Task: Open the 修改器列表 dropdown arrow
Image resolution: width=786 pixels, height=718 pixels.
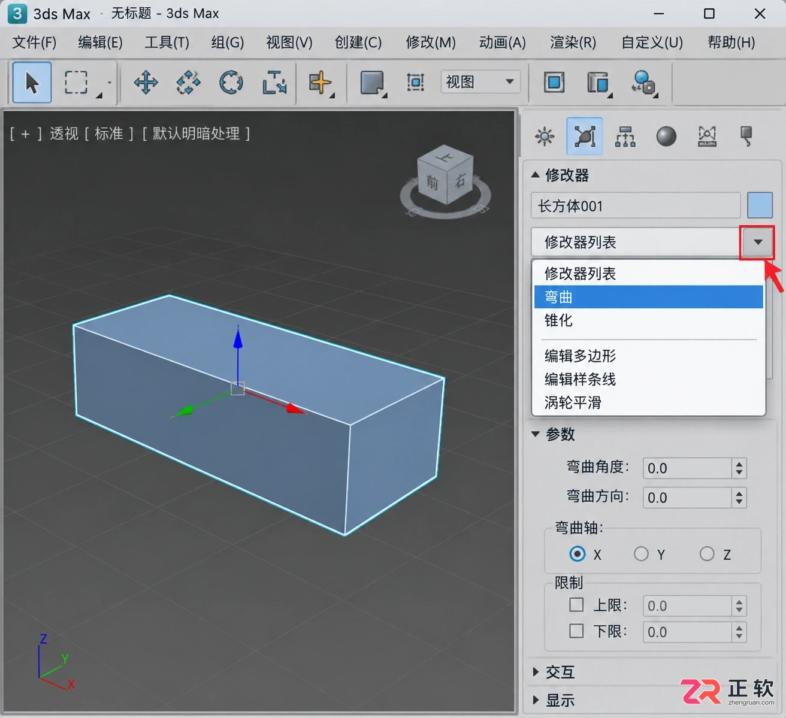Action: tap(758, 242)
